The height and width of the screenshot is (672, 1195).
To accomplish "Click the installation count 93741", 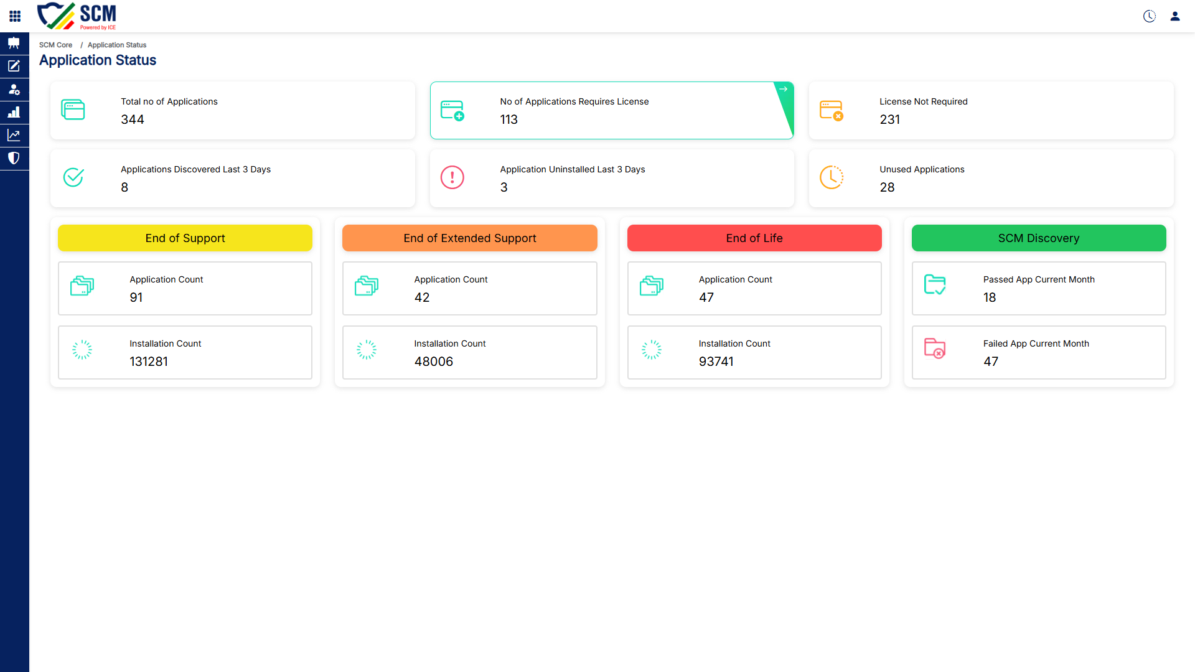I will coord(716,362).
